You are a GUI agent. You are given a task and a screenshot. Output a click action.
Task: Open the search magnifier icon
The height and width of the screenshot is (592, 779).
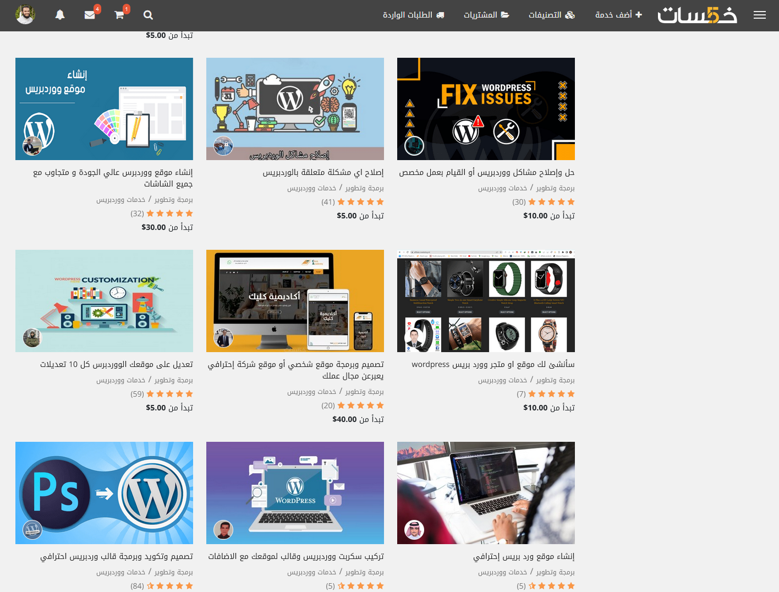[148, 15]
